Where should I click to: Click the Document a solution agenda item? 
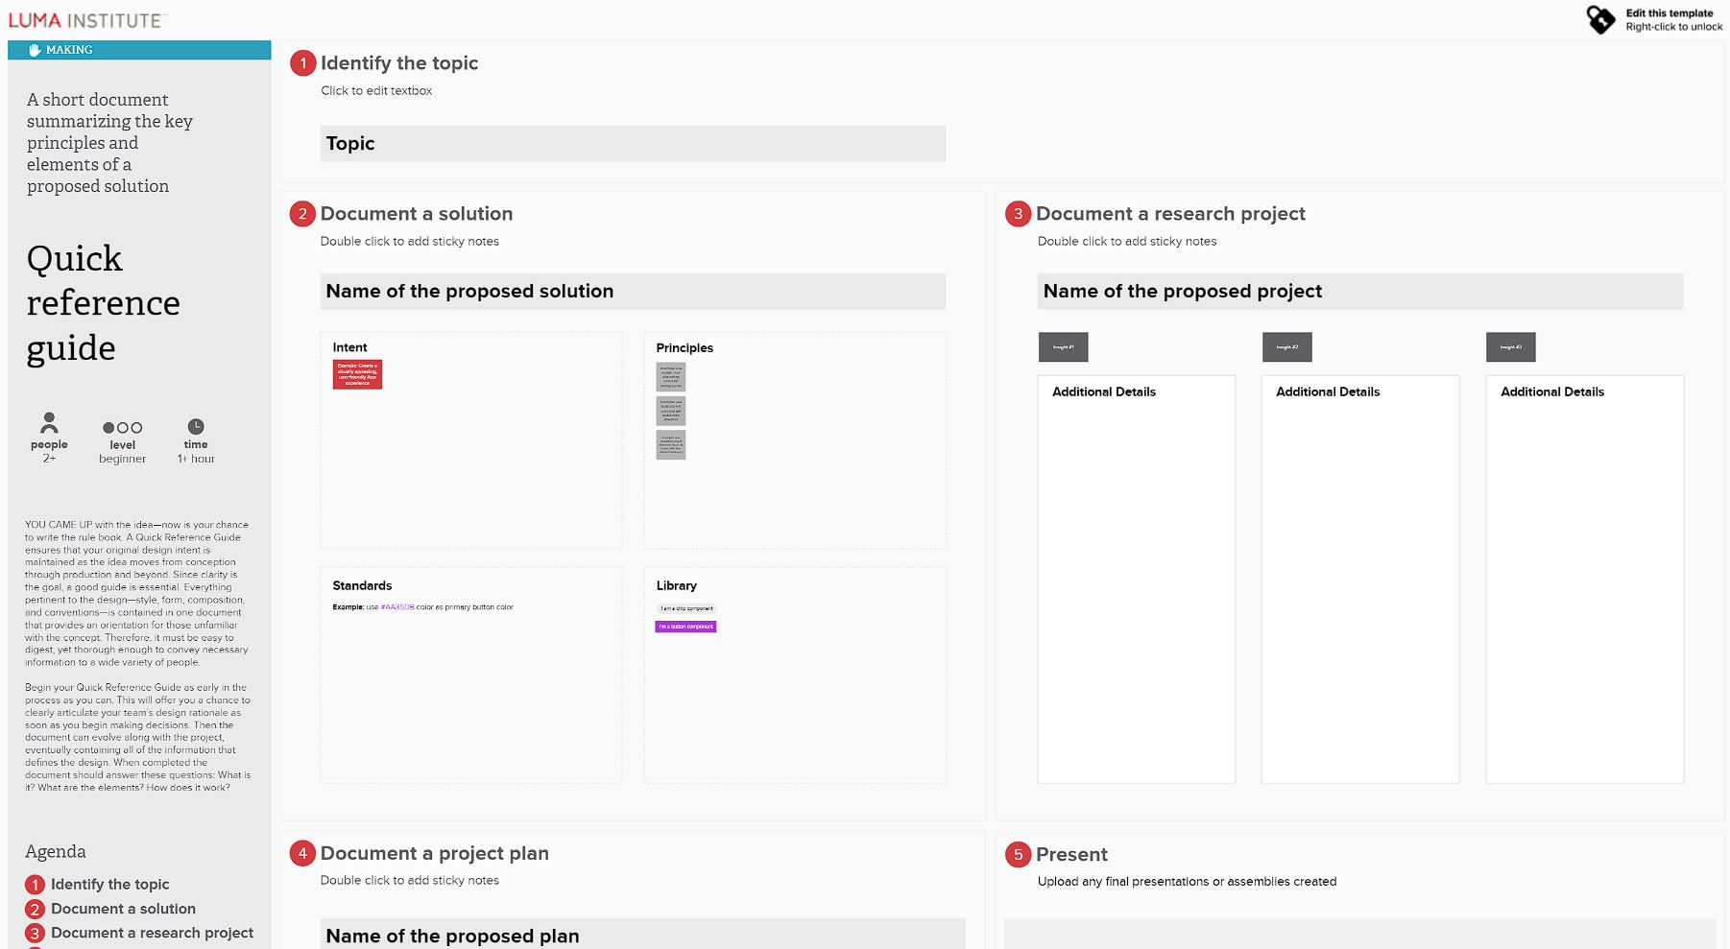click(x=123, y=909)
